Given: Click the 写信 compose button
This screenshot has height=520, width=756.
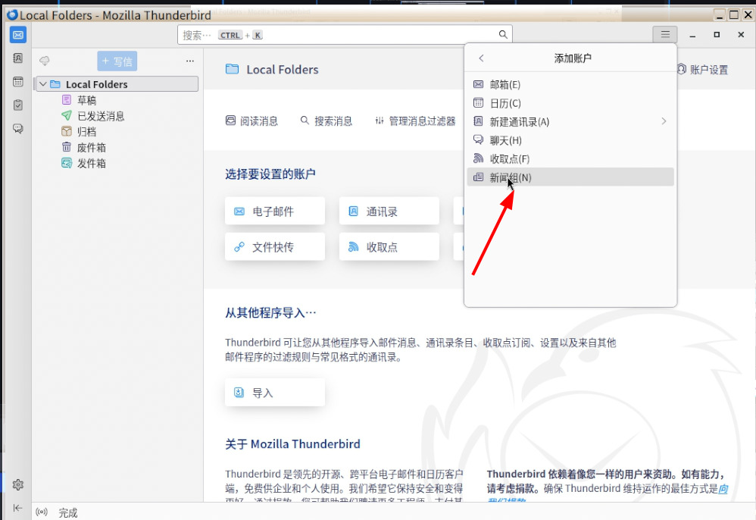Looking at the screenshot, I should click(117, 61).
